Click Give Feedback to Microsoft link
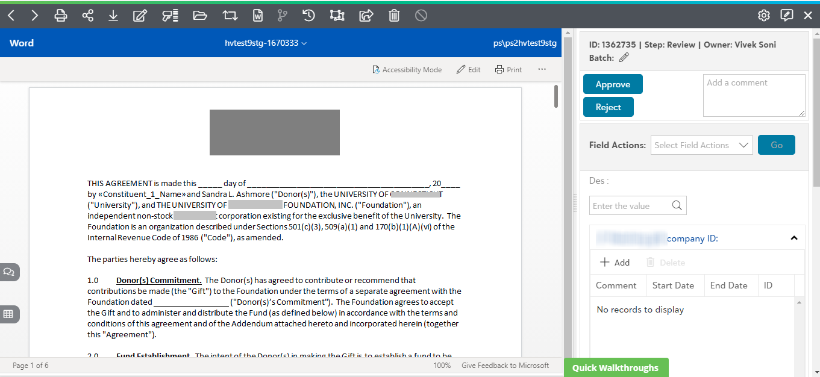The image size is (820, 377). click(505, 366)
